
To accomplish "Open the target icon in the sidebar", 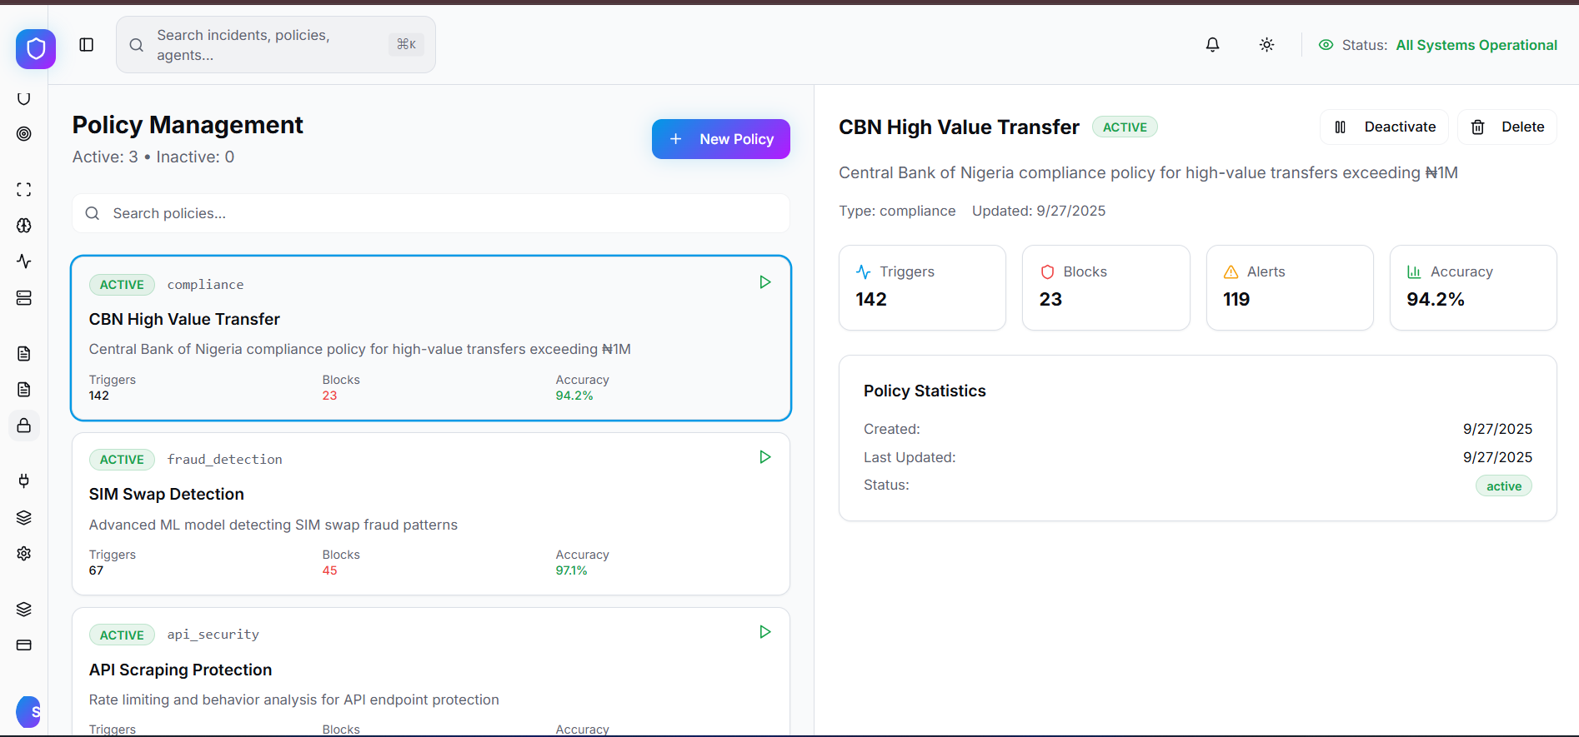I will [24, 134].
